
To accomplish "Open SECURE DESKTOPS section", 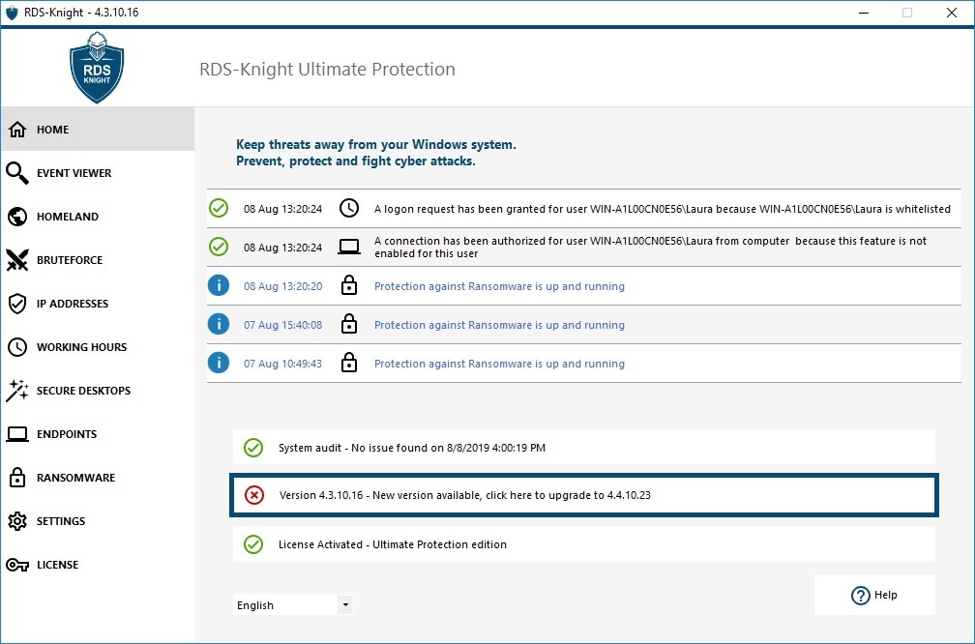I will 98,391.
